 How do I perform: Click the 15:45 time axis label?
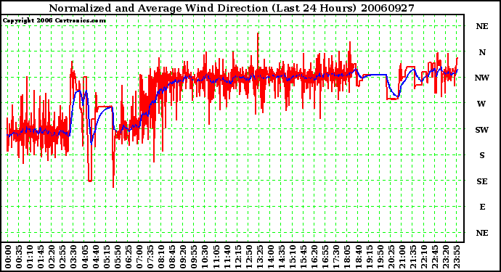coord(304,257)
